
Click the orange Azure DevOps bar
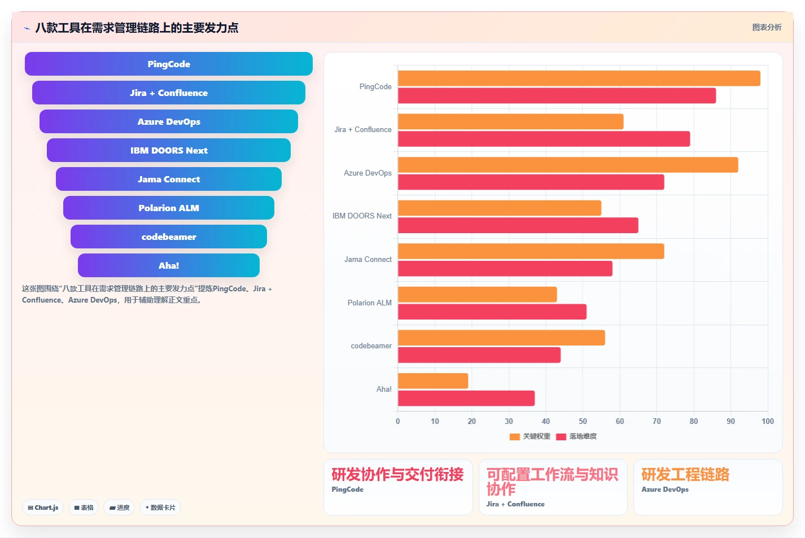tap(568, 165)
